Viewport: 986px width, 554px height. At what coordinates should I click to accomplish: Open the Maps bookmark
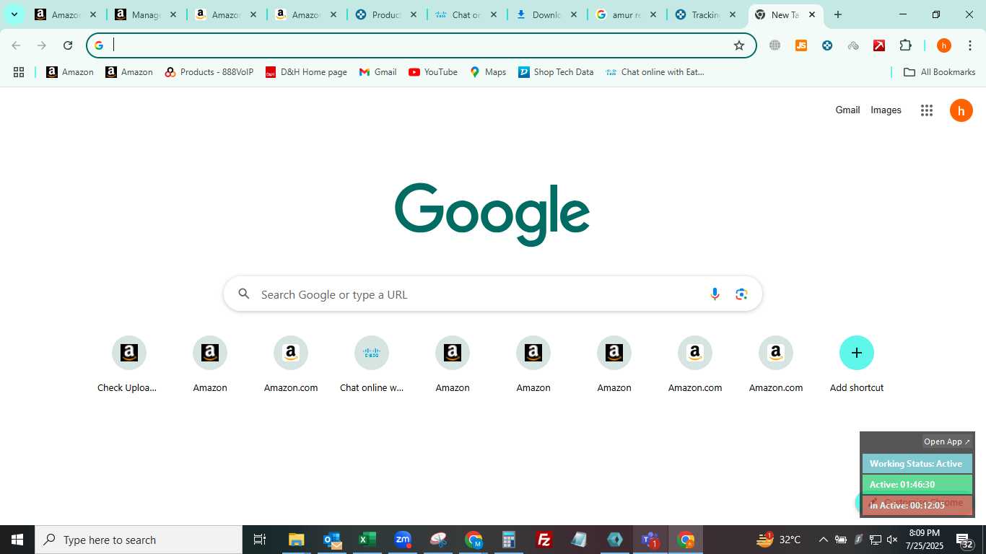pyautogui.click(x=488, y=72)
